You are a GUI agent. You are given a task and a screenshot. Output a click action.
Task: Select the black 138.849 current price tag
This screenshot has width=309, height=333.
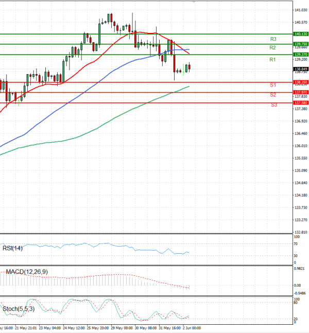[x=301, y=69]
